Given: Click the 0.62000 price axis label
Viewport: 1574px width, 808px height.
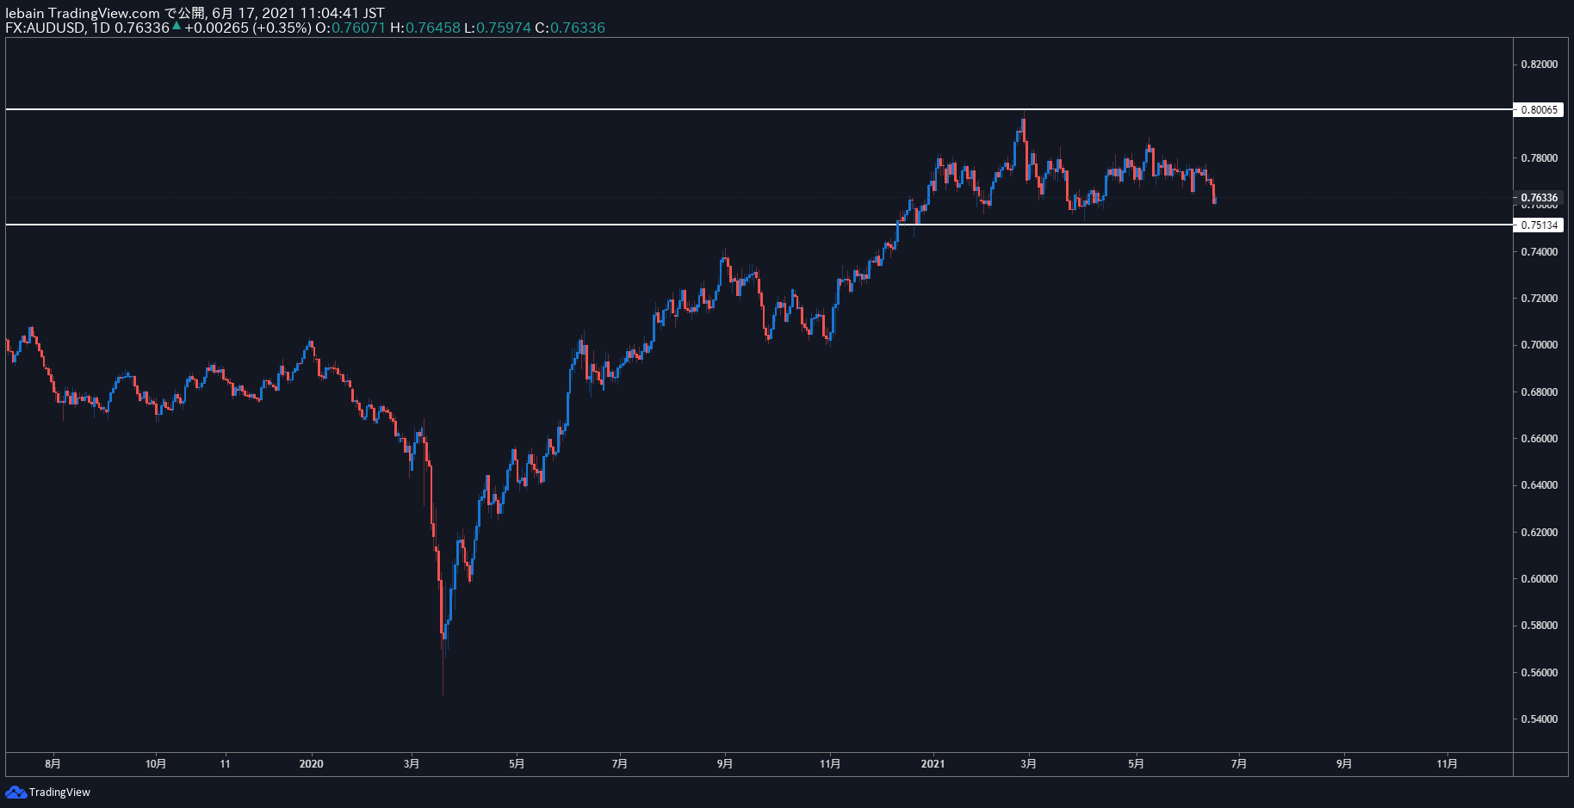Looking at the screenshot, I should [x=1539, y=532].
